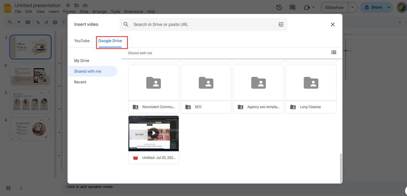The width and height of the screenshot is (407, 196).
Task: Open the comments icon
Action: click(292, 7)
